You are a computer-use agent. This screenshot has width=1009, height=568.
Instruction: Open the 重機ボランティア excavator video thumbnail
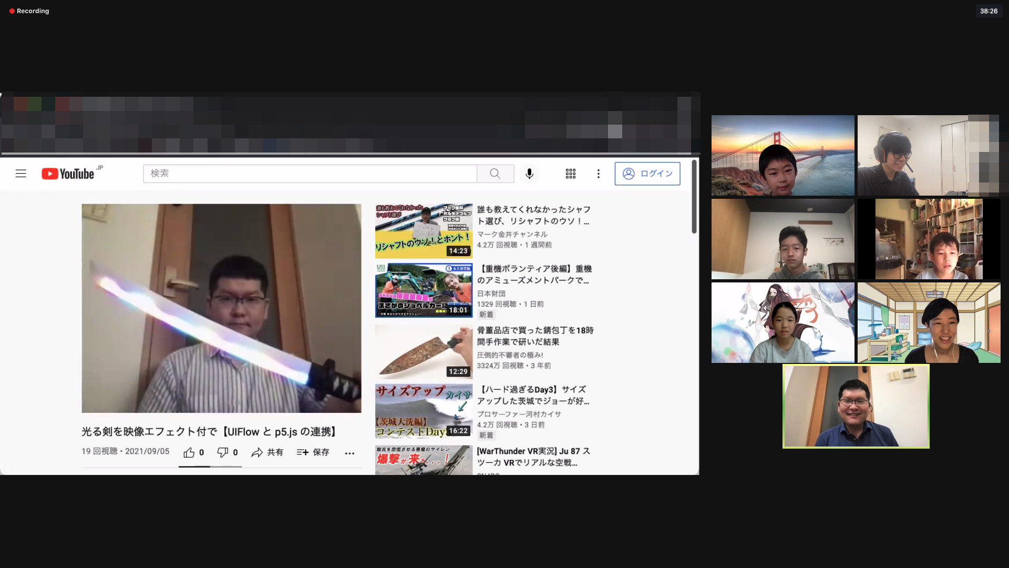424,290
